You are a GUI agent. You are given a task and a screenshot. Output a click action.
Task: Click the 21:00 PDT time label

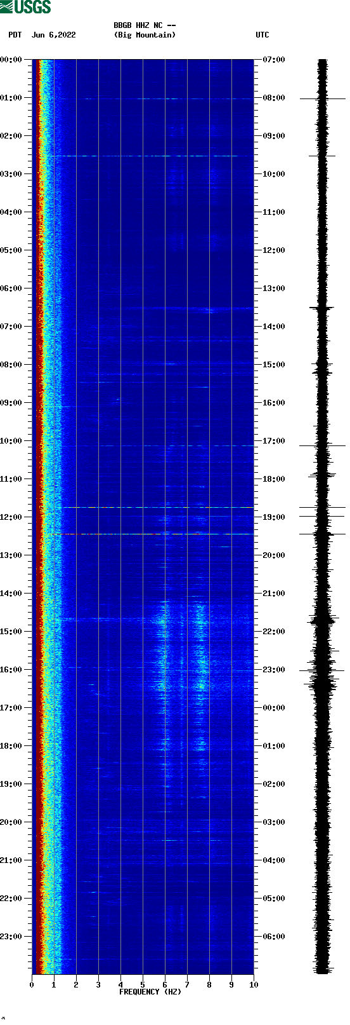(x=11, y=860)
